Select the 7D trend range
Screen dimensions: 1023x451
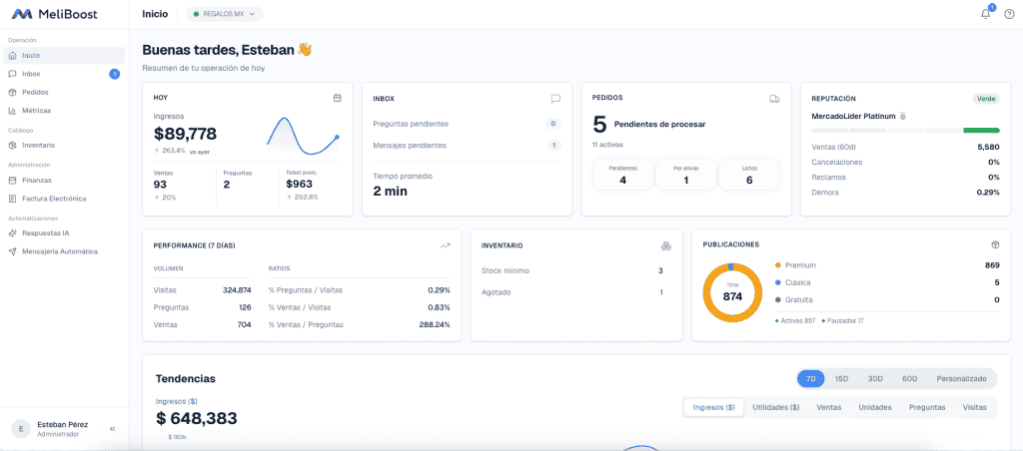pos(811,378)
